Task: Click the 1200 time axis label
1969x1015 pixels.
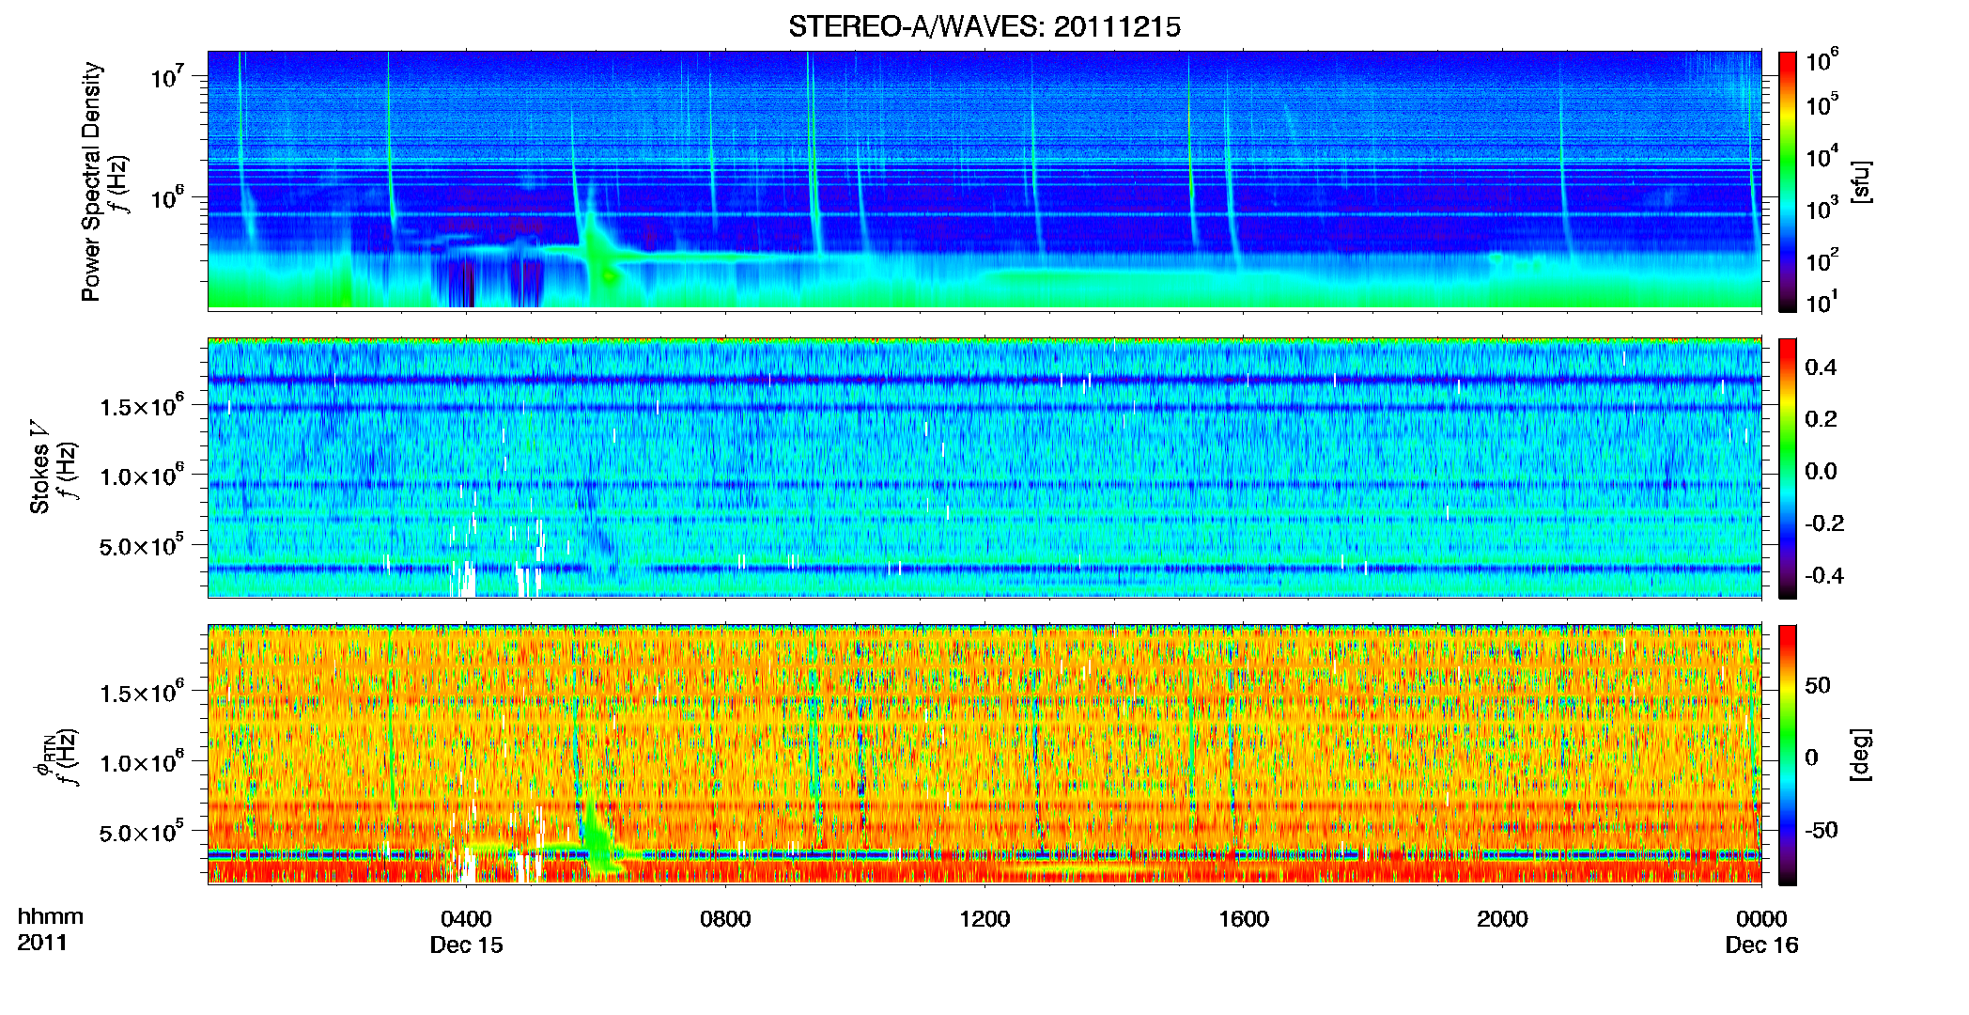Action: click(984, 918)
